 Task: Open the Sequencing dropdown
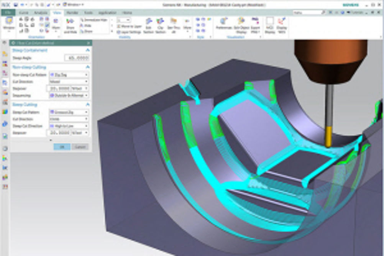pos(69,95)
